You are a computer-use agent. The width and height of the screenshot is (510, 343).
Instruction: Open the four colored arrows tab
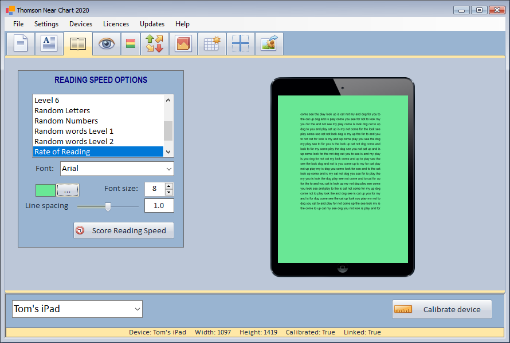(x=154, y=44)
